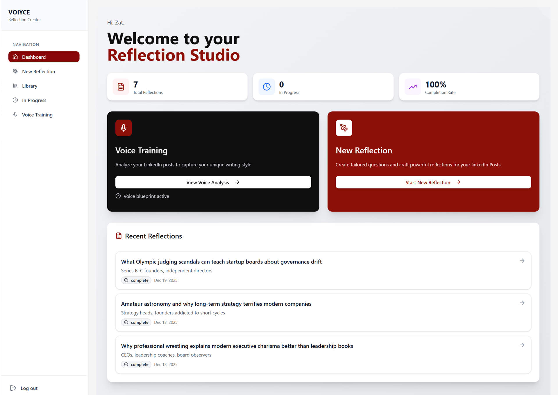Click the logout icon at the sidebar bottom
The width and height of the screenshot is (558, 395).
pos(13,388)
